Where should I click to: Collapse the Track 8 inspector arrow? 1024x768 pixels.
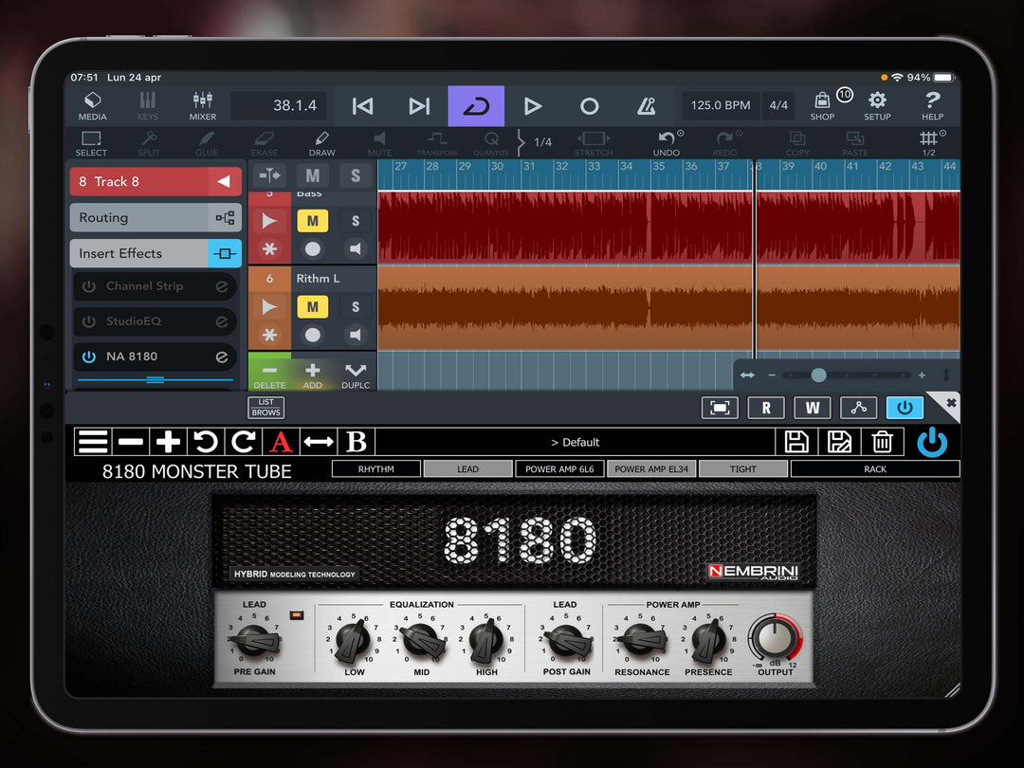coord(224,181)
